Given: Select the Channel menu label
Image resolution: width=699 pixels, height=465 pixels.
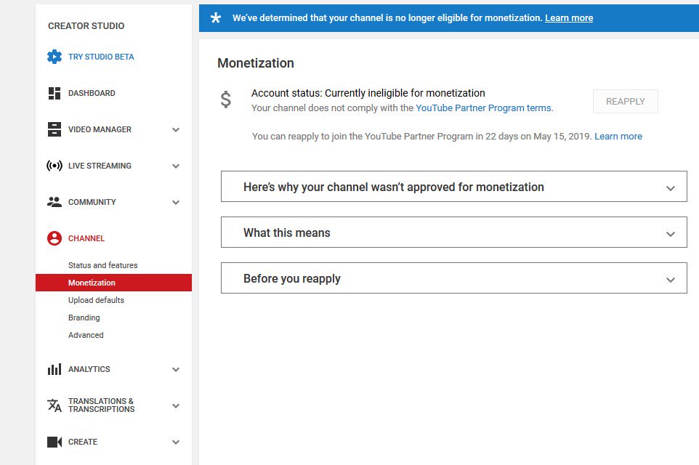Looking at the screenshot, I should 86,238.
